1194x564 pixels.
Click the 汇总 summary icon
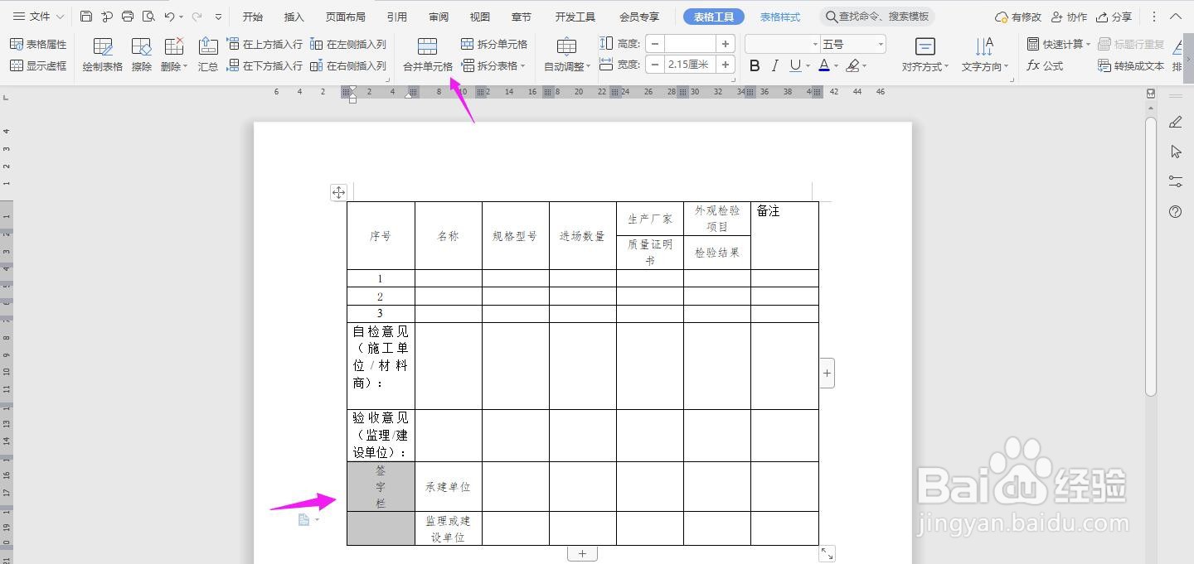click(207, 55)
